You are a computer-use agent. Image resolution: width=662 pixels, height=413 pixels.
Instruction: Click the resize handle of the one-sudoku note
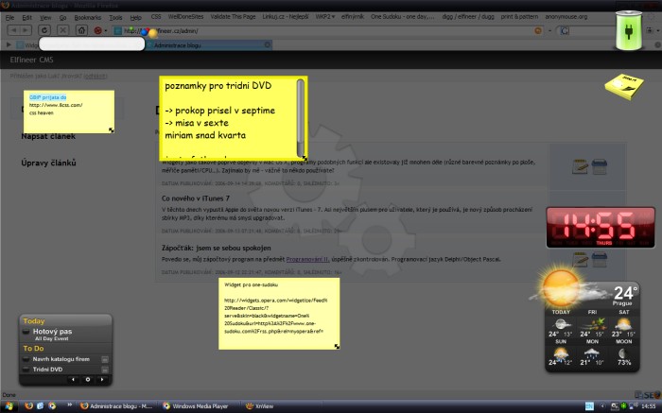[x=337, y=346]
